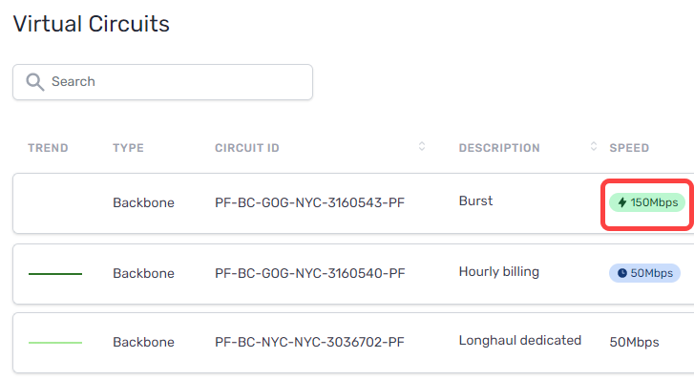
Task: Select the Burst description text
Action: point(475,201)
